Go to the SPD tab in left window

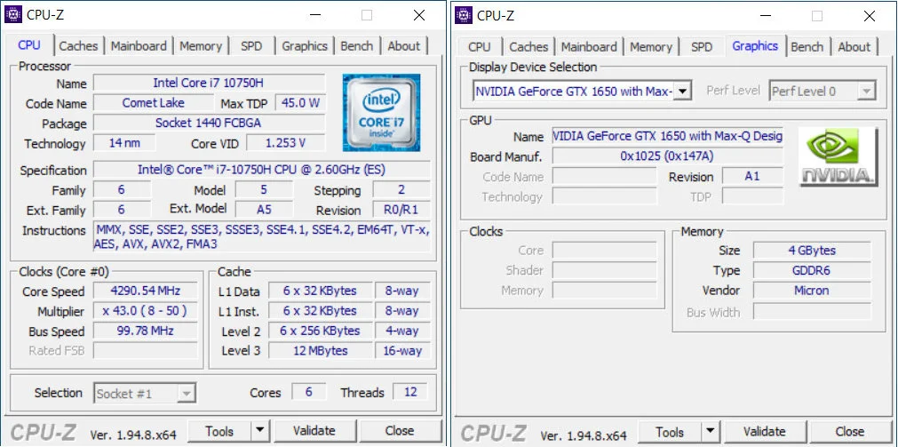(x=251, y=46)
